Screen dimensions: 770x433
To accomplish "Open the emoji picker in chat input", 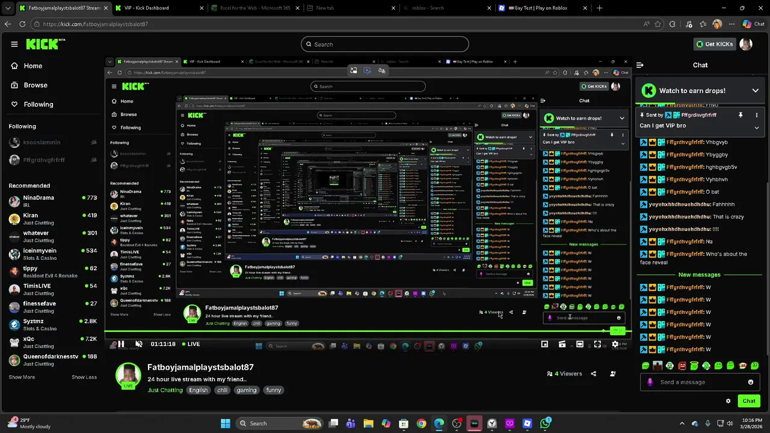I will 751,382.
